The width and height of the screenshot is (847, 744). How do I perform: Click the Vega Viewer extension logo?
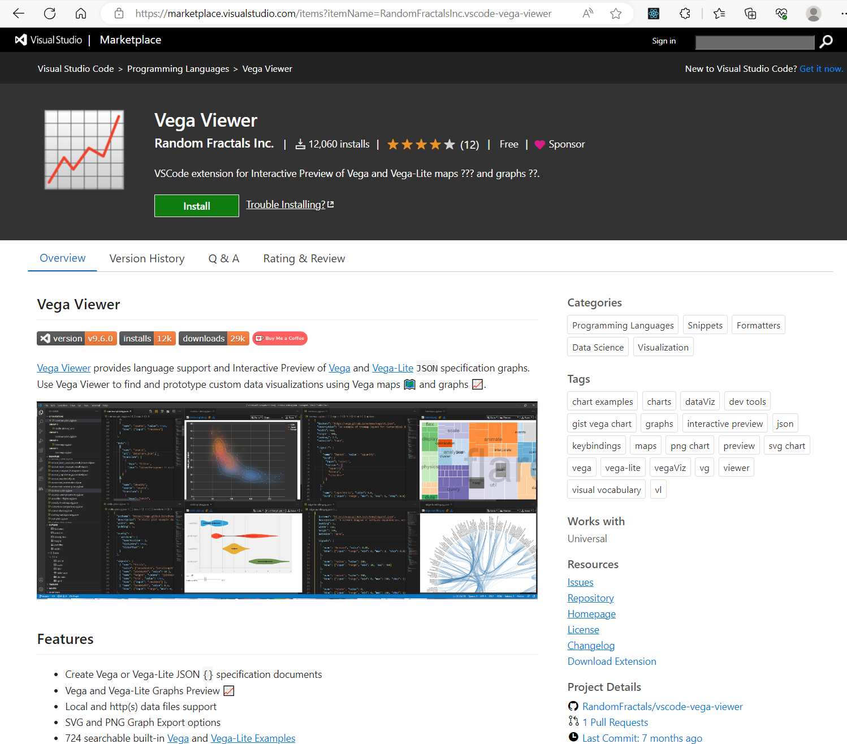(84, 150)
